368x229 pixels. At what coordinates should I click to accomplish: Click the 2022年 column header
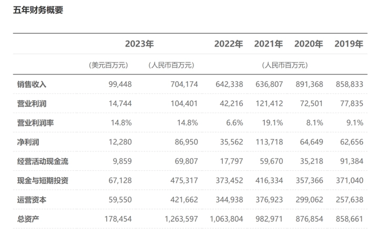(x=228, y=44)
